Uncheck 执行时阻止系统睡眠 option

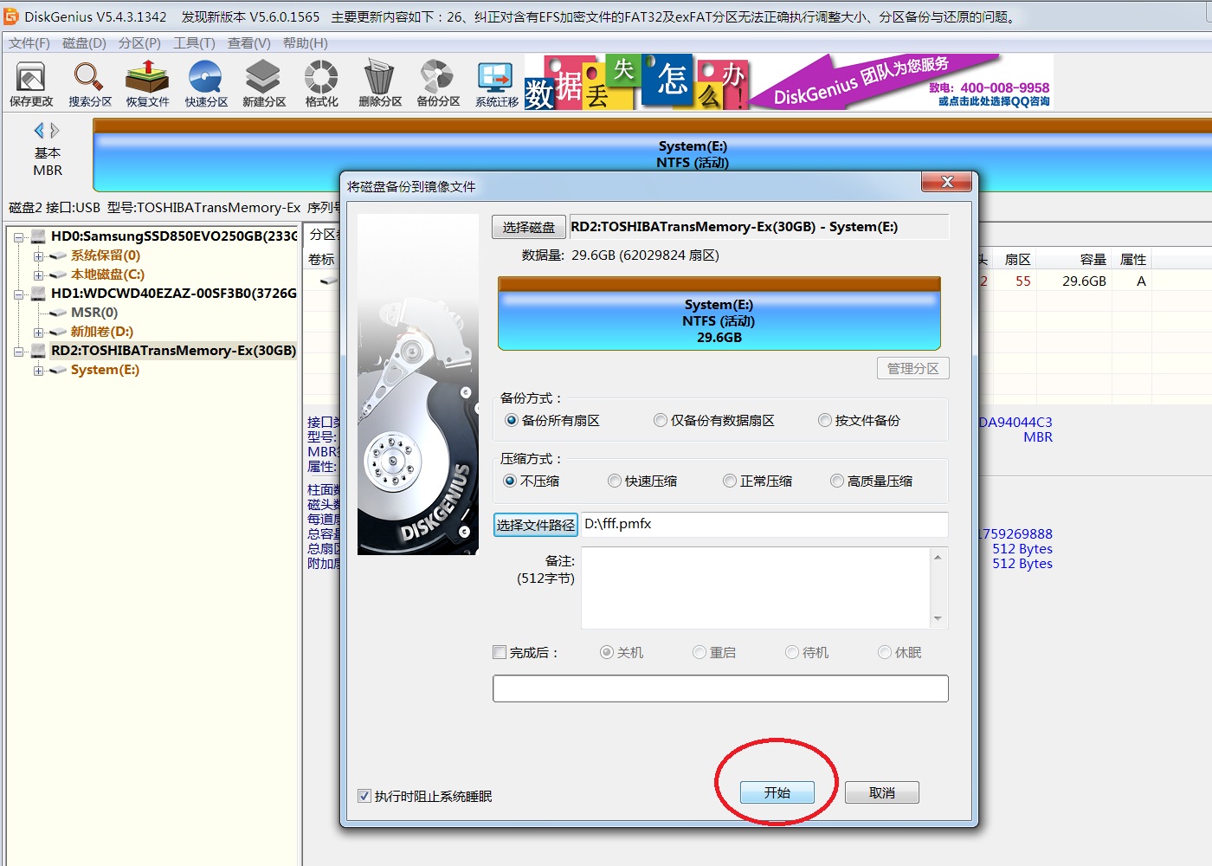pos(364,796)
